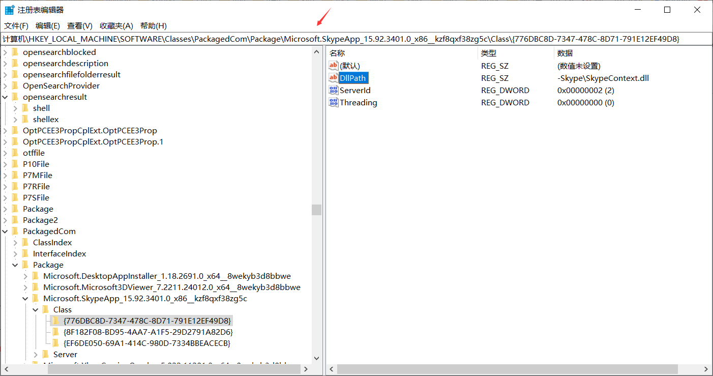
Task: Collapse the Microsoft.SkypeApp key
Action: 26,298
